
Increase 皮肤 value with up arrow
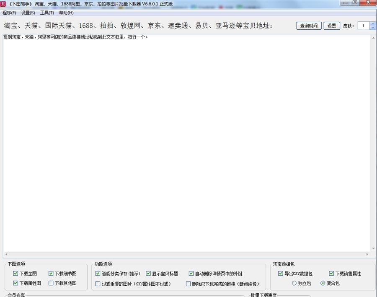[x=373, y=24]
